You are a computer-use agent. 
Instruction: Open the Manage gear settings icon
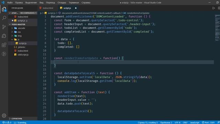click(x=4, y=116)
